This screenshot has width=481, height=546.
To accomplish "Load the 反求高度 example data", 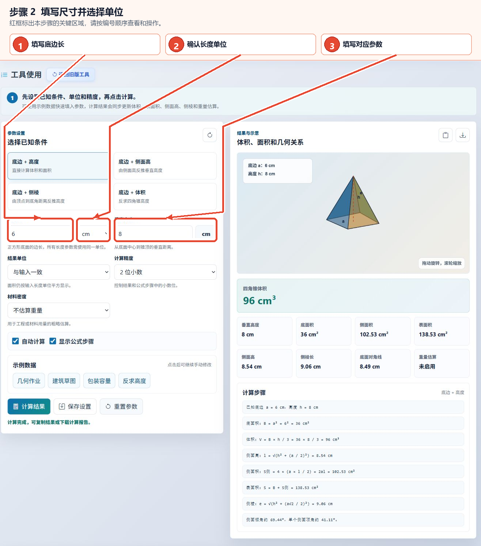I will coord(134,381).
